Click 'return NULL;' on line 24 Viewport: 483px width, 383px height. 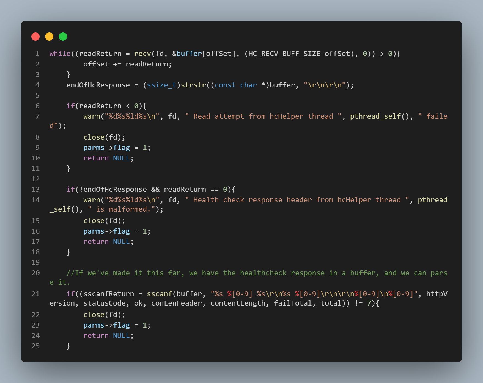[109, 335]
